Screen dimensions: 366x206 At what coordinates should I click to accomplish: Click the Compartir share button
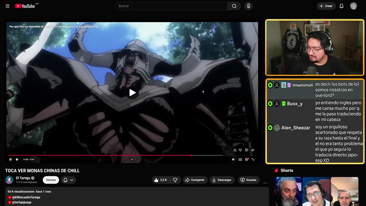(x=195, y=180)
